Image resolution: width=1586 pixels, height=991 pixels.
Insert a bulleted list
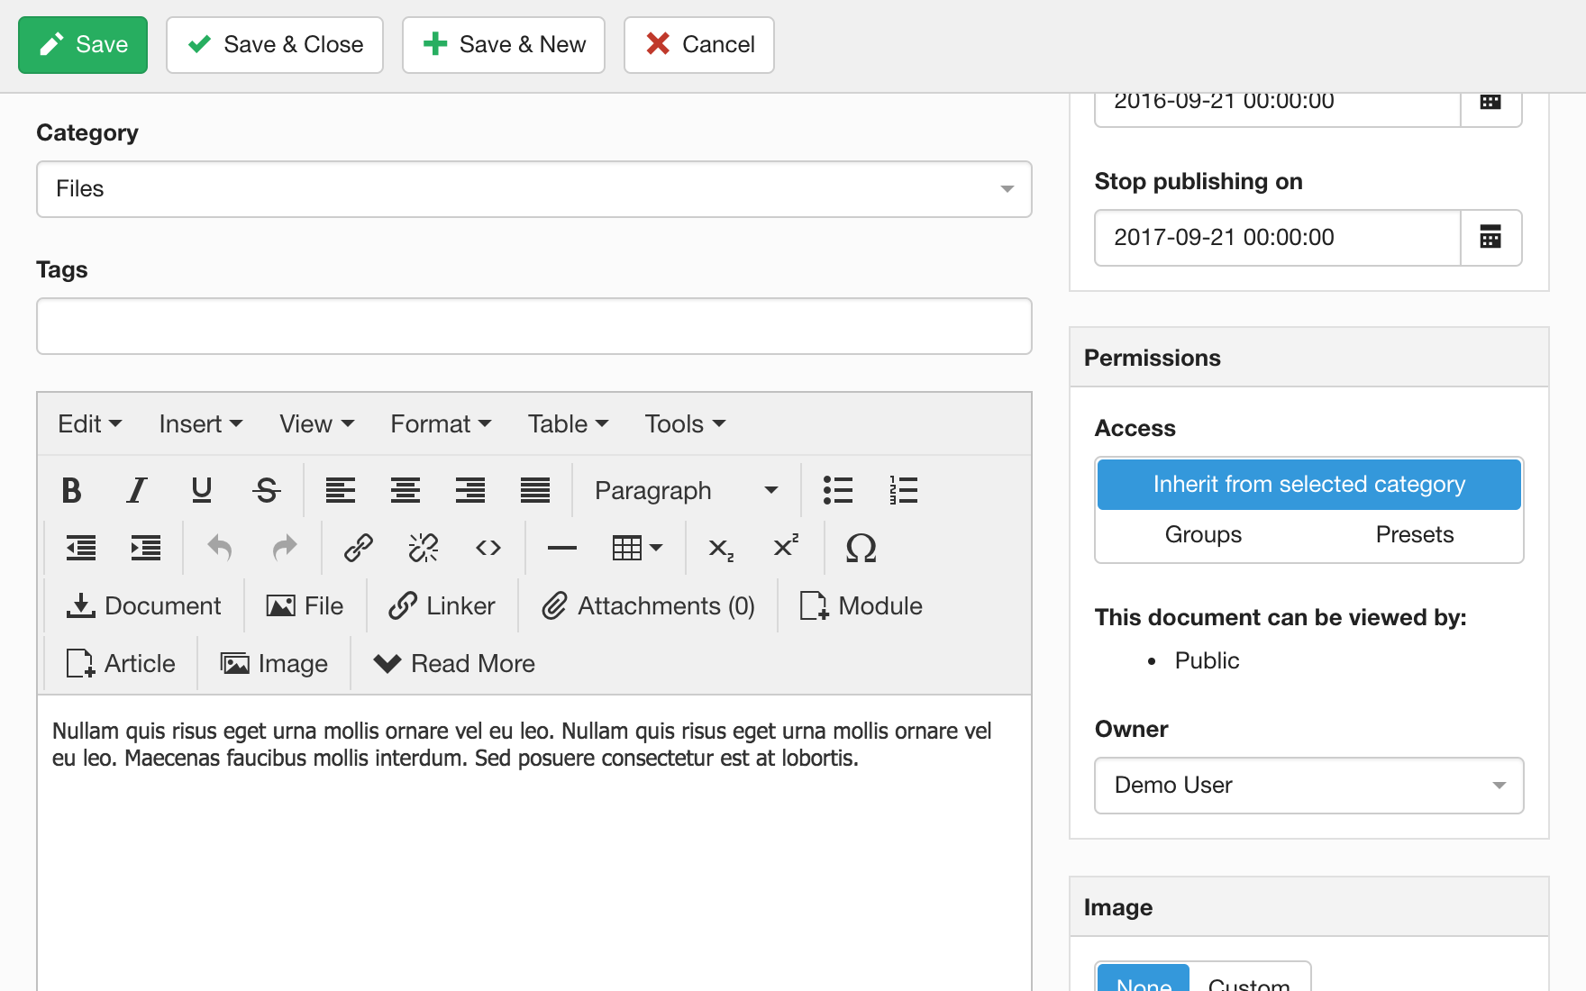coord(837,490)
